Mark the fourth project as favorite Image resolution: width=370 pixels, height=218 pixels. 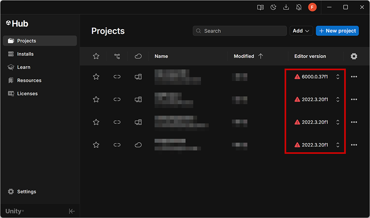click(x=96, y=145)
